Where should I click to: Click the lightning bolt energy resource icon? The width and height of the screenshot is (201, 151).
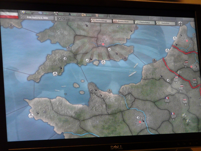[23, 12]
